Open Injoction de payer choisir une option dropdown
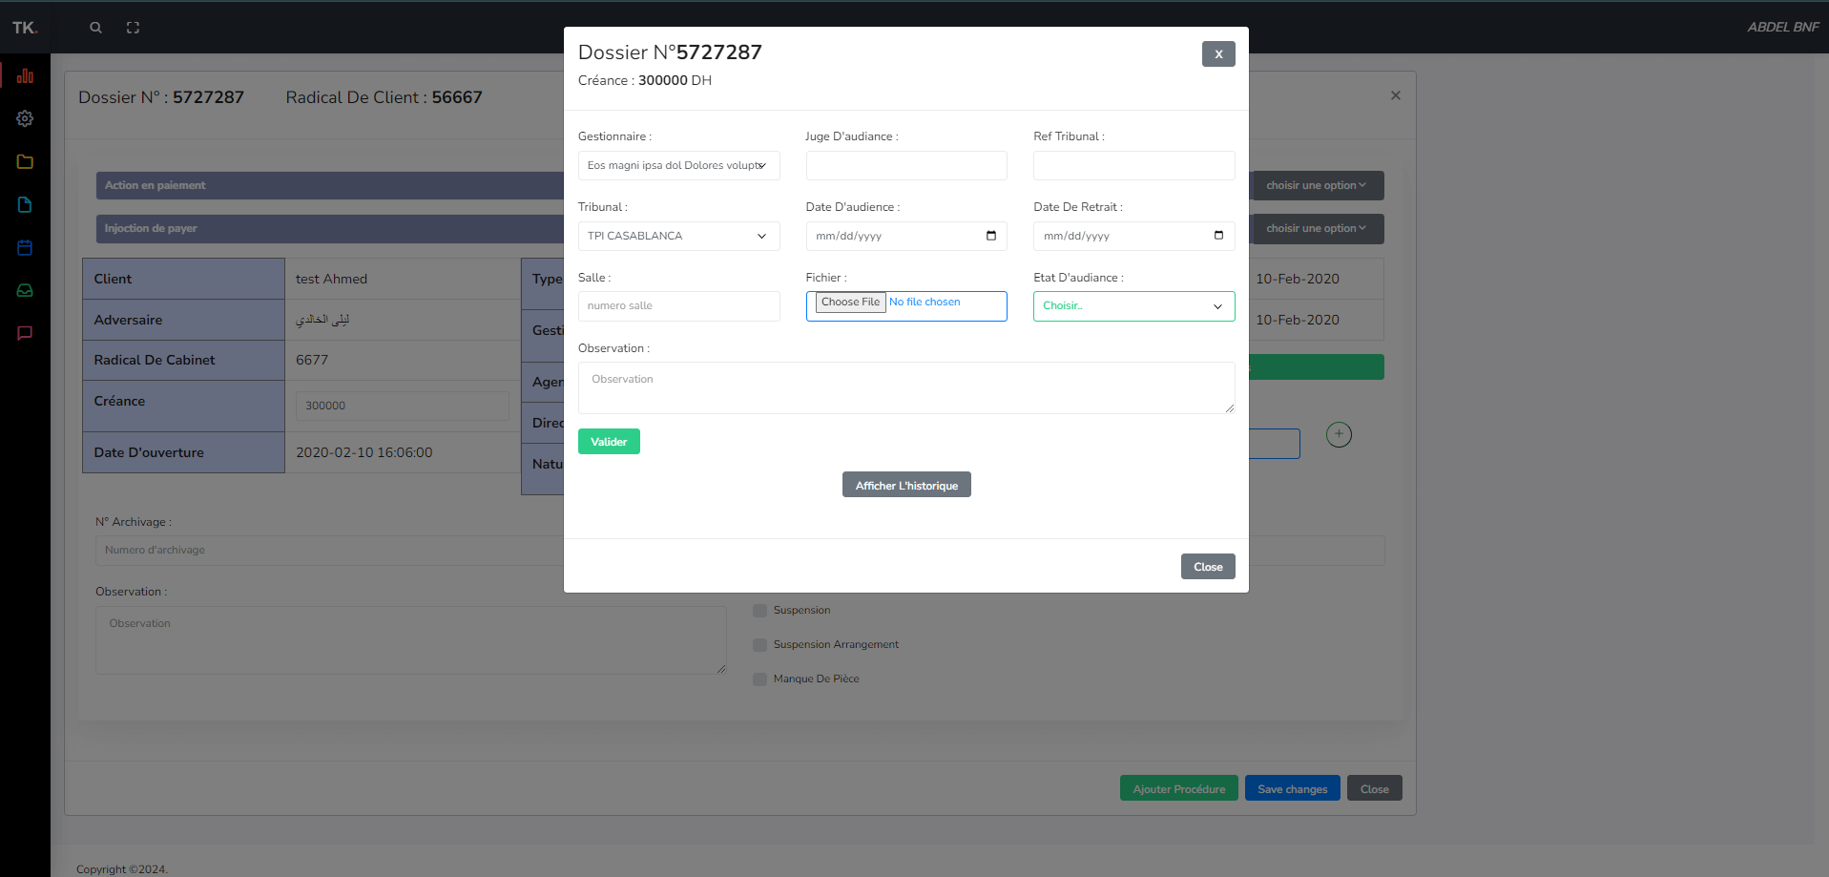Screen dimensions: 1829x877 pos(1317,228)
